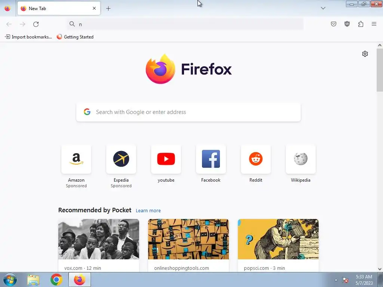This screenshot has width=383, height=287.
Task: Click the taskbar clock showing 5:33 AM
Action: 364,280
